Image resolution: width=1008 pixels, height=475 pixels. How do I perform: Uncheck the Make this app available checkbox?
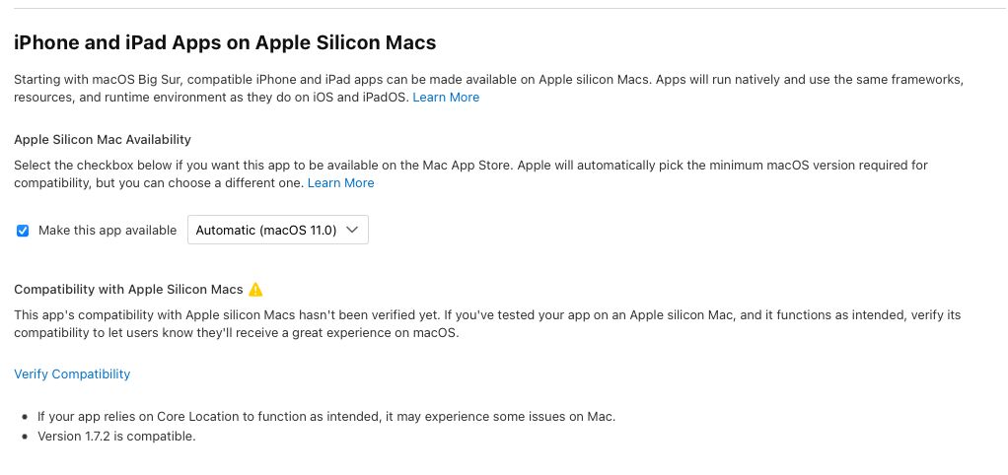pos(23,231)
